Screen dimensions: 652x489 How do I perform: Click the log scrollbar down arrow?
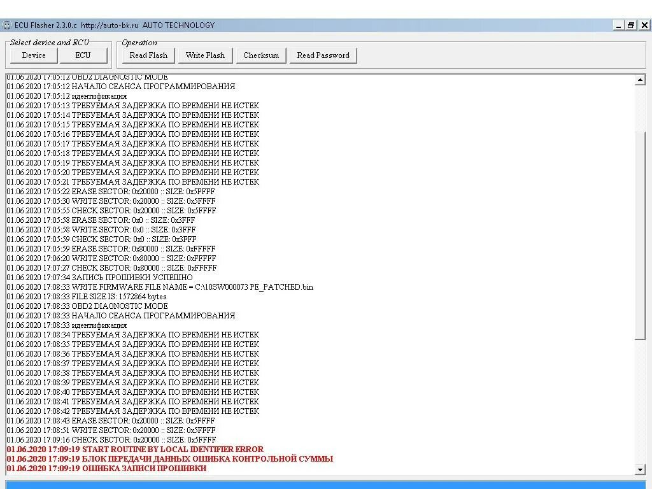(x=640, y=469)
